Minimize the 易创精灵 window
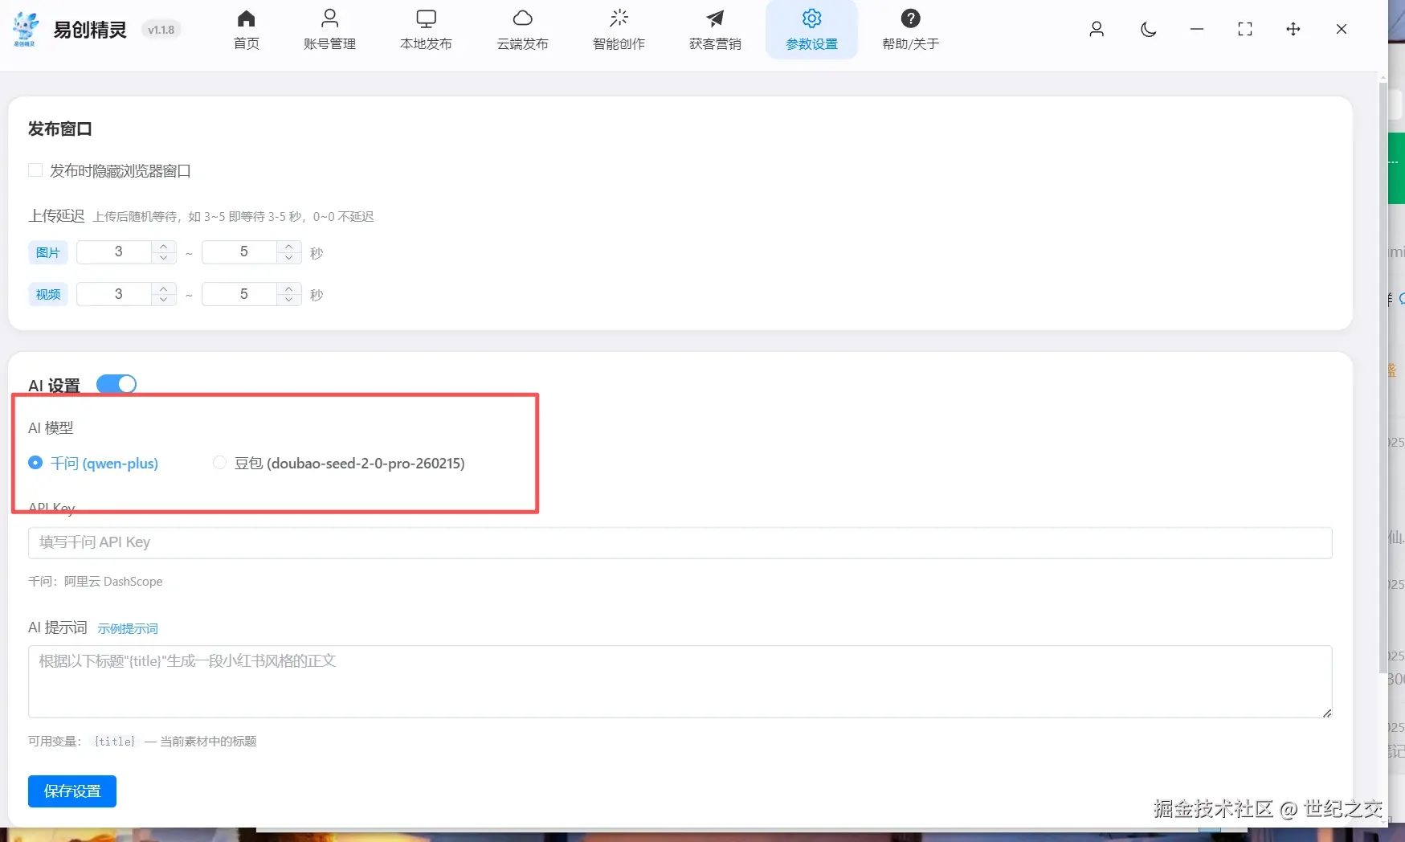Viewport: 1405px width, 842px height. [1197, 29]
